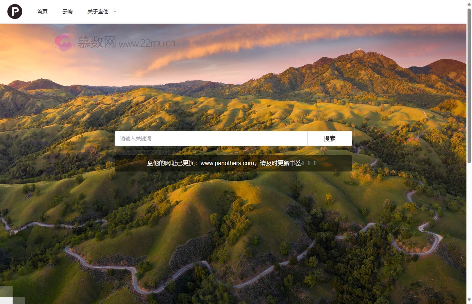This screenshot has height=304, width=472.
Task: Click the 慕数网 watermark text
Action: tap(96, 42)
